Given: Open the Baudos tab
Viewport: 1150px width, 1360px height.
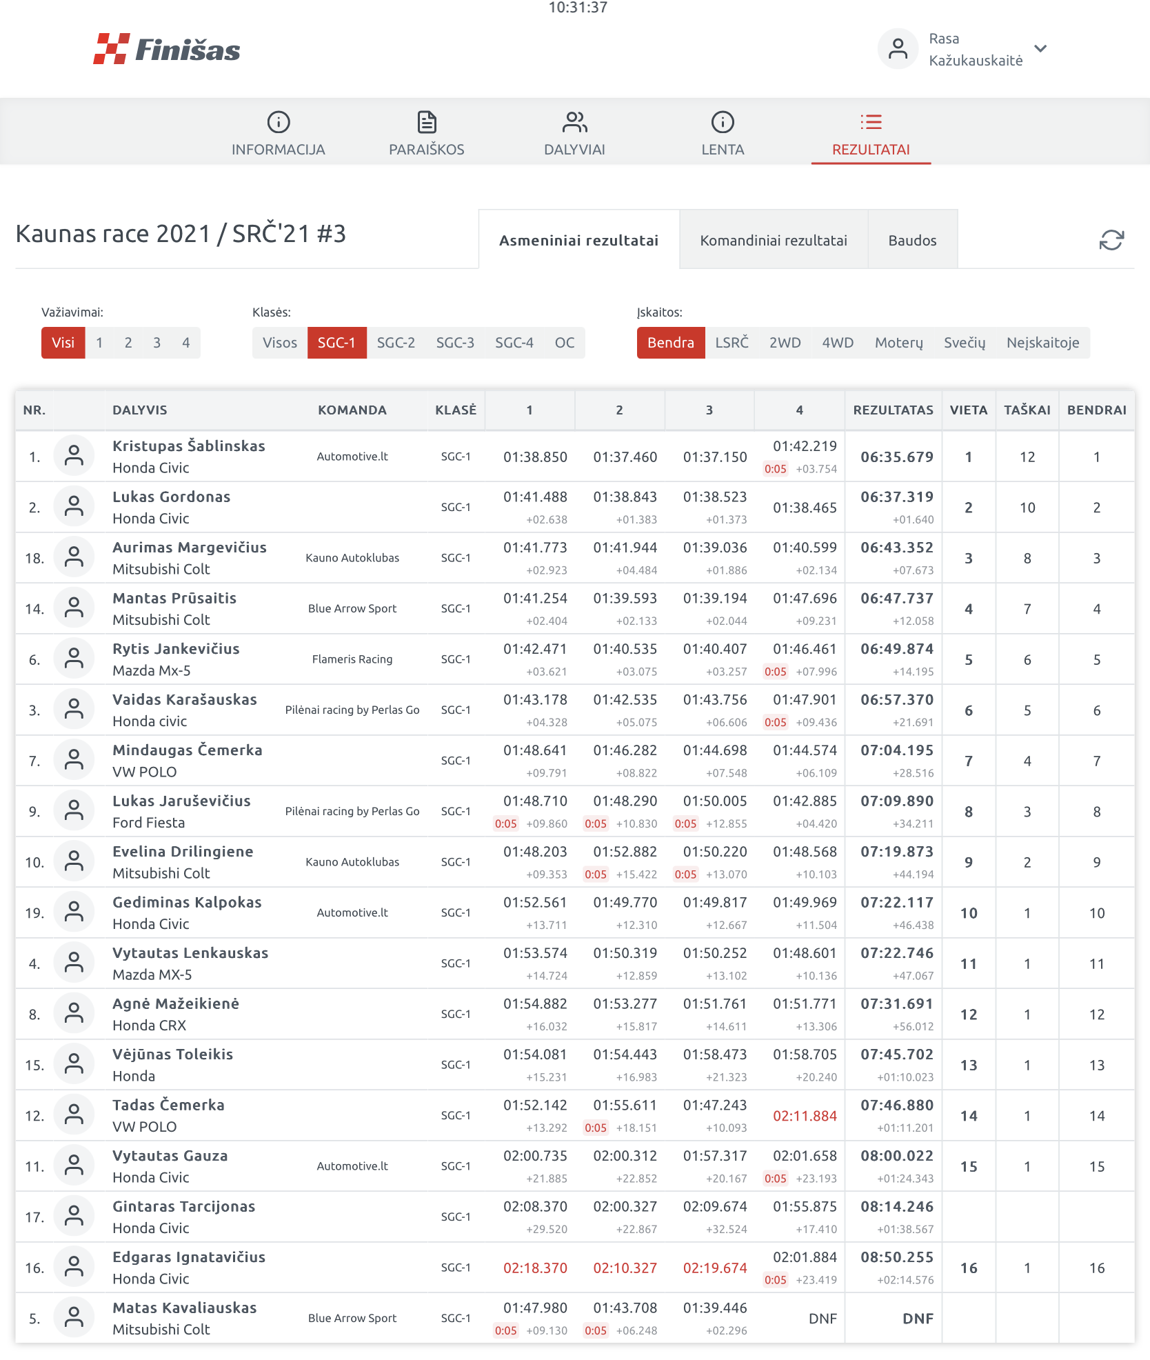Looking at the screenshot, I should click(x=912, y=240).
